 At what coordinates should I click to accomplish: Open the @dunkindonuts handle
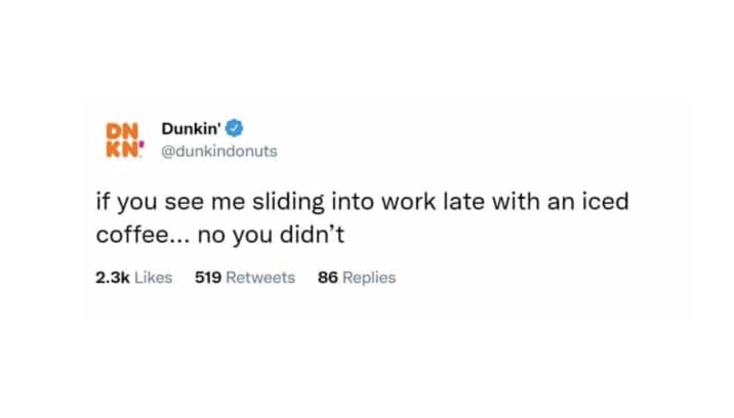[x=219, y=151]
